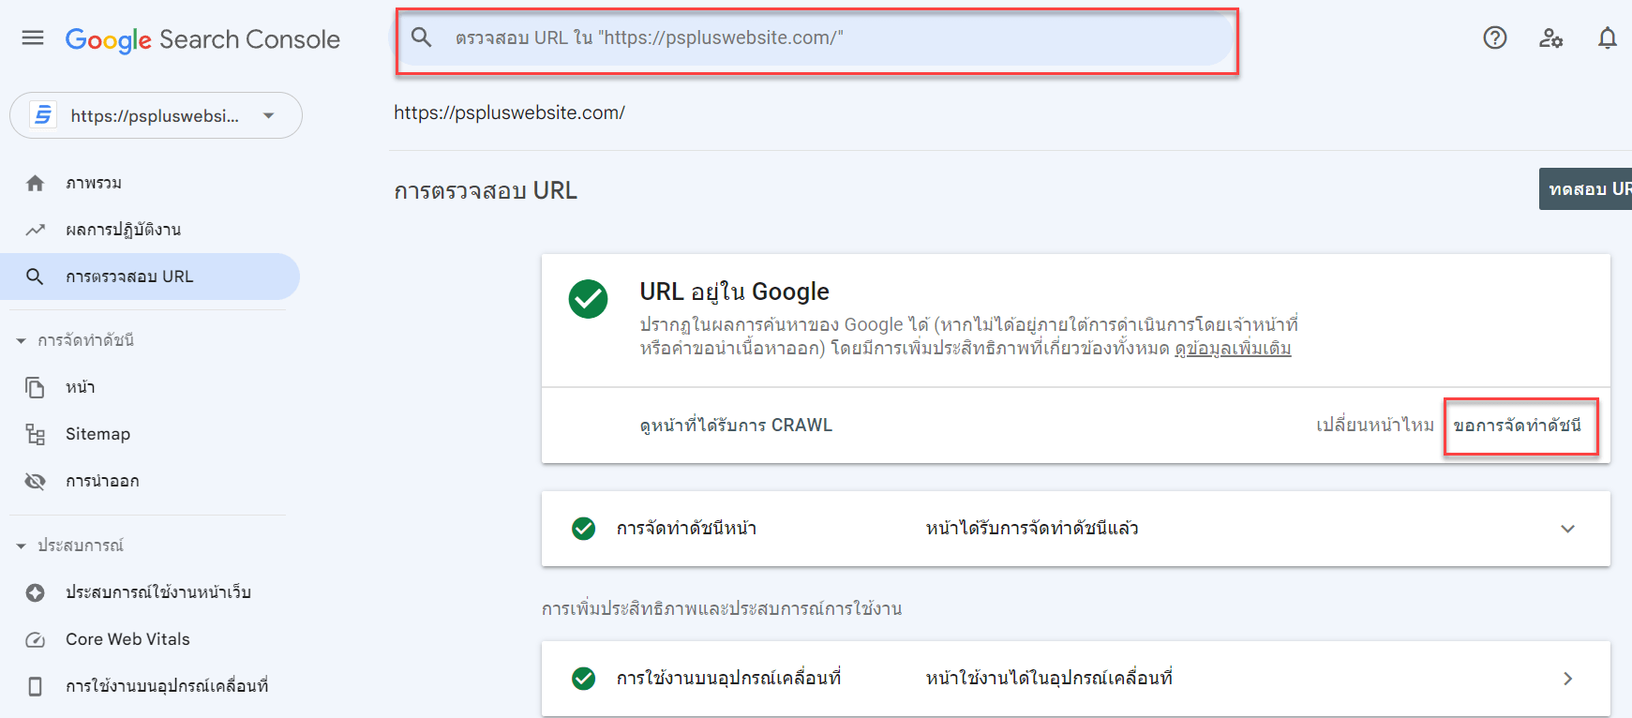Open the help question mark icon

click(x=1495, y=37)
